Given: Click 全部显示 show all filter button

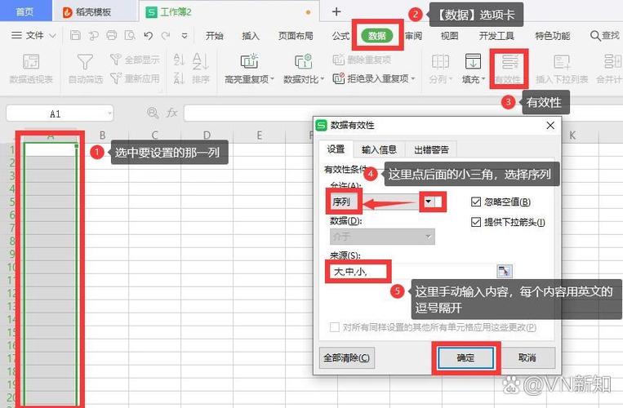Looking at the screenshot, I should pos(135,60).
